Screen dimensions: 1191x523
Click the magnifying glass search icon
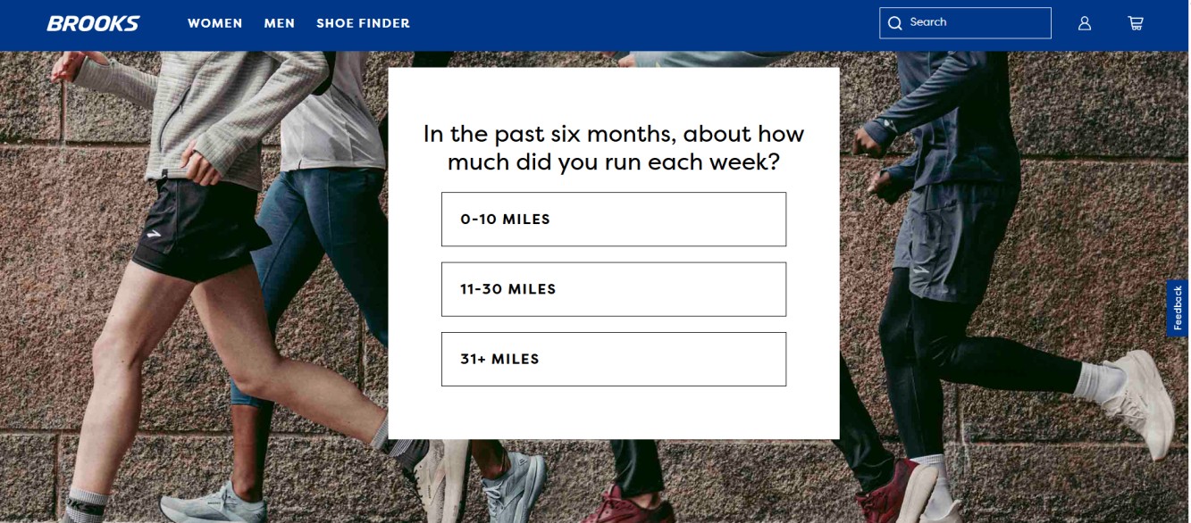[894, 23]
